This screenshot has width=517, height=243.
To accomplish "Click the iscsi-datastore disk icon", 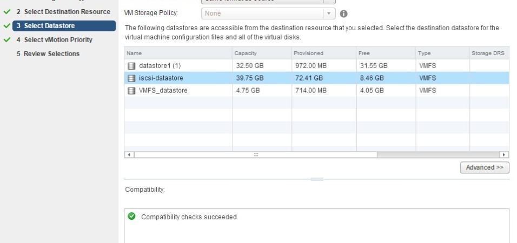I will tap(131, 78).
